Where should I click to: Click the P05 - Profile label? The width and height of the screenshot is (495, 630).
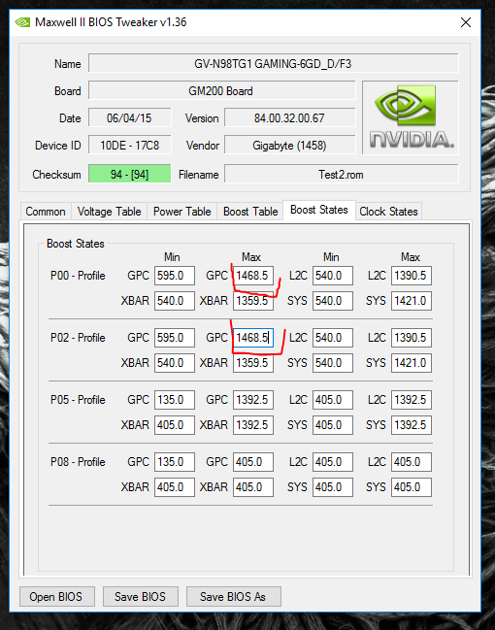78,400
